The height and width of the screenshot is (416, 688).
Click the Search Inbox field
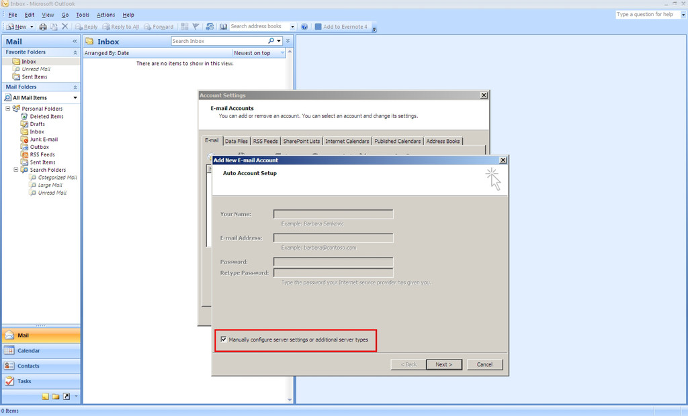pos(218,41)
